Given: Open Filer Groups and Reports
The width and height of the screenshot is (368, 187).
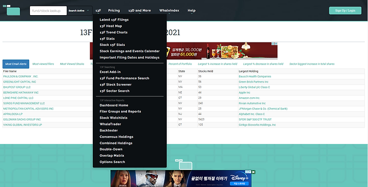Looking at the screenshot, I should 120,111.
